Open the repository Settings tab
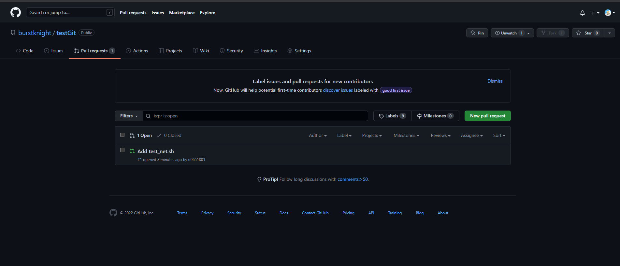This screenshot has width=620, height=266. point(299,51)
